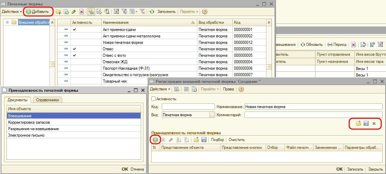Open the Вид selection ellipsis button
Viewport: 386px width, 174px height.
click(x=212, y=115)
